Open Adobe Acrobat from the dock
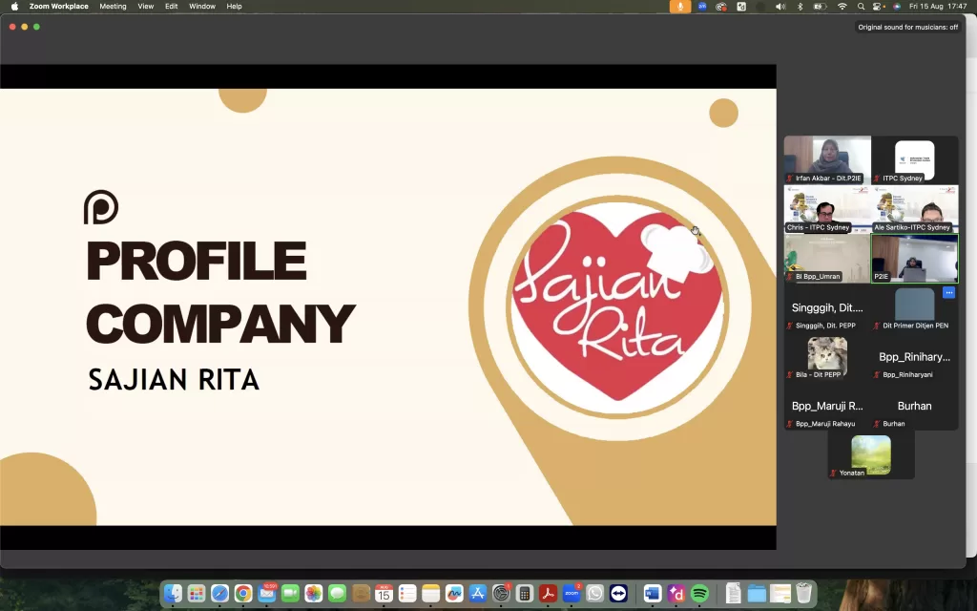Screen dimensions: 977x611 pos(548,594)
